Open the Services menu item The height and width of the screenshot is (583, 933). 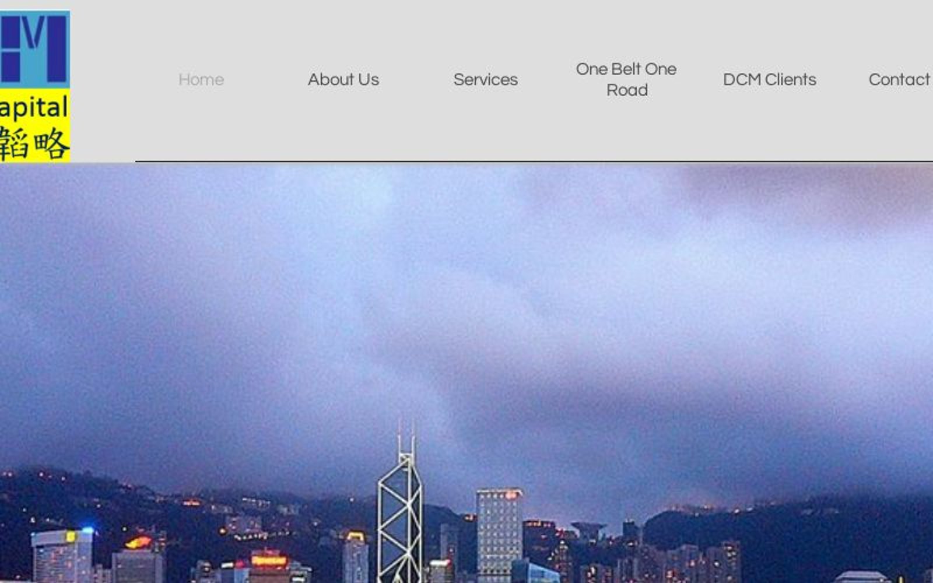click(486, 79)
